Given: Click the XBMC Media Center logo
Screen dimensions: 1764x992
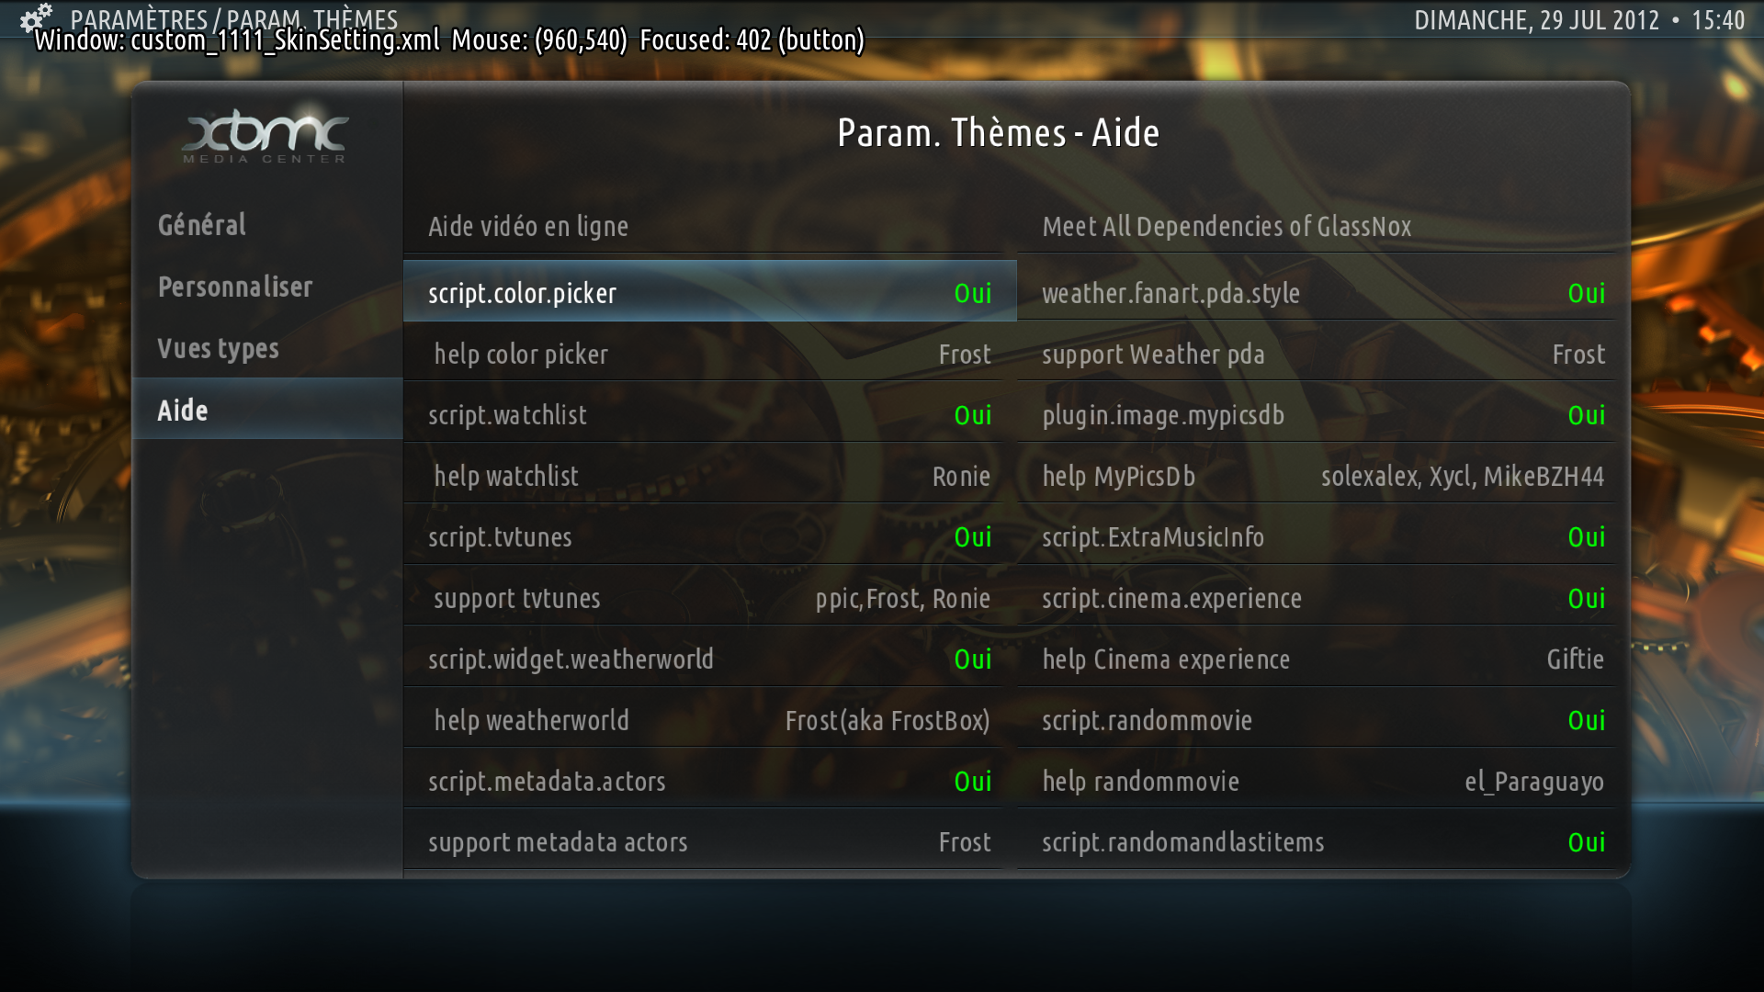Looking at the screenshot, I should (265, 137).
